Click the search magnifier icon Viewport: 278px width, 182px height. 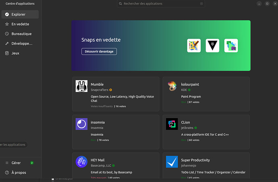coord(120,4)
